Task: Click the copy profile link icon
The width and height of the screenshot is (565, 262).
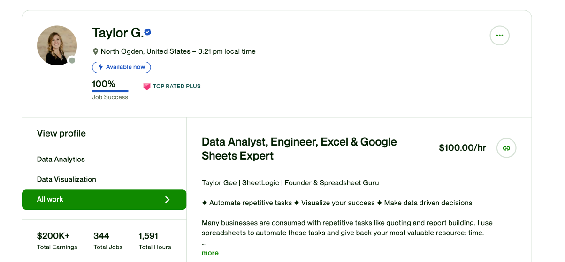Action: coord(506,148)
